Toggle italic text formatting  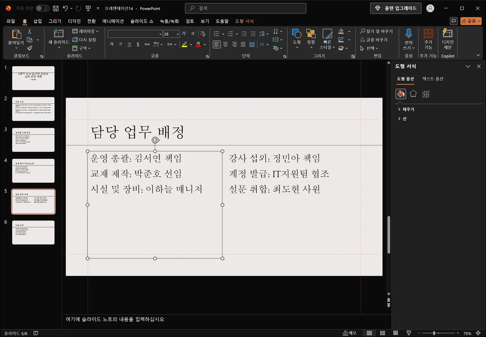121,44
